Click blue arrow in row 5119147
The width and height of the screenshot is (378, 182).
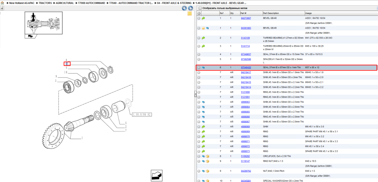tap(203, 161)
